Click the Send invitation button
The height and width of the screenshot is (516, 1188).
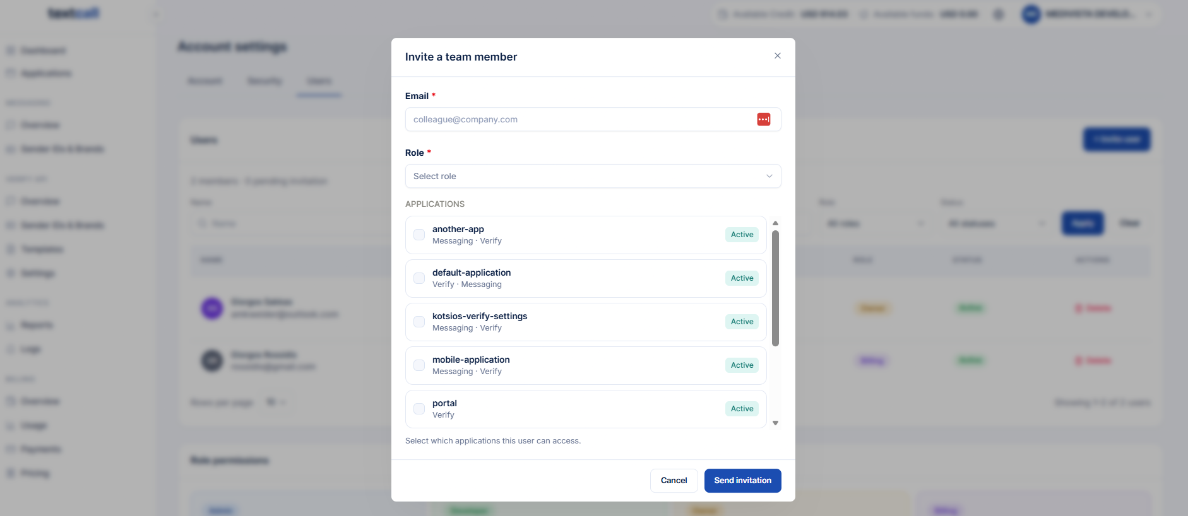point(742,481)
